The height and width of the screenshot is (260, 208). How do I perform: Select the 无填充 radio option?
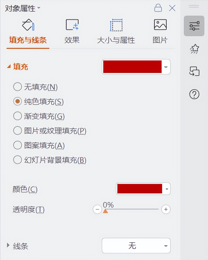(17, 87)
